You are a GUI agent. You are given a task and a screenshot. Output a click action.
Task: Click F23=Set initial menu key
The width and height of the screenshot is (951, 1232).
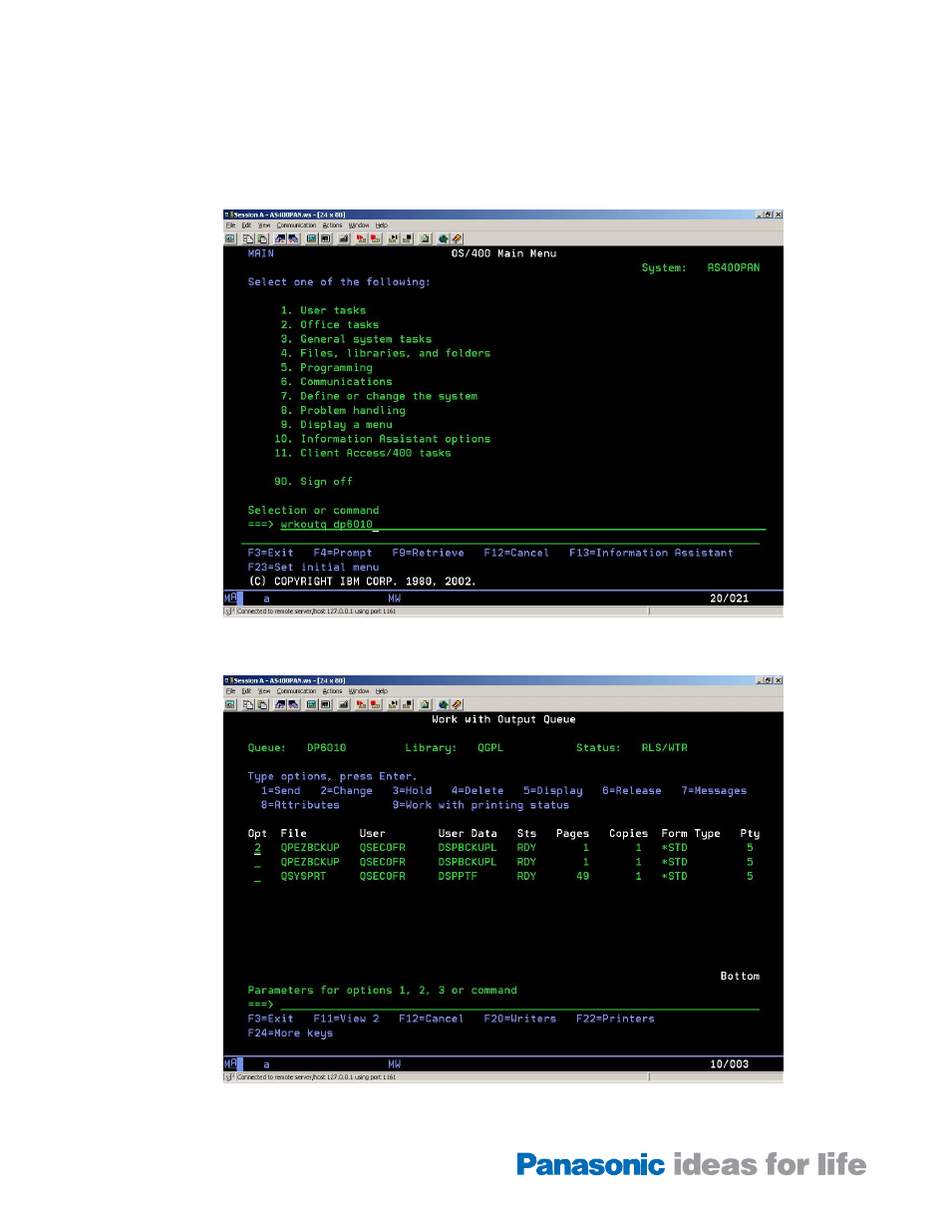tap(313, 567)
